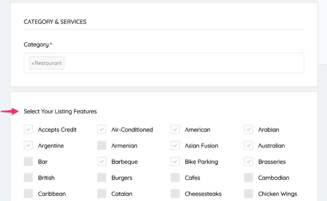Enable the Cambodian cuisine feature

pos(248,178)
